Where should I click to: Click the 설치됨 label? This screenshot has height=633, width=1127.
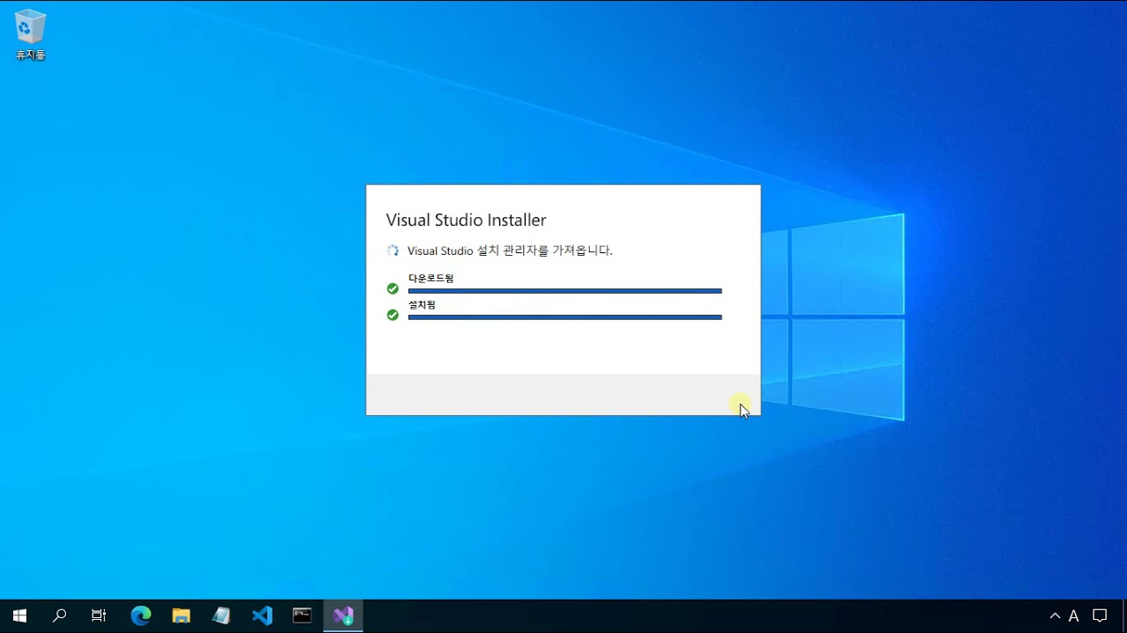422,304
